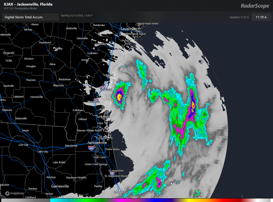Viewport: 273px width, 202px height.
Task: Click the Homerville map label
Action: click(37, 97)
